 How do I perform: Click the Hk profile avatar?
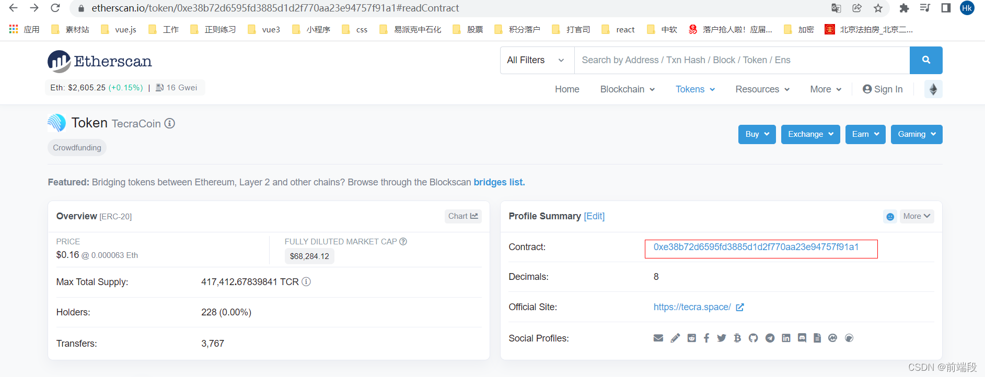pos(967,8)
